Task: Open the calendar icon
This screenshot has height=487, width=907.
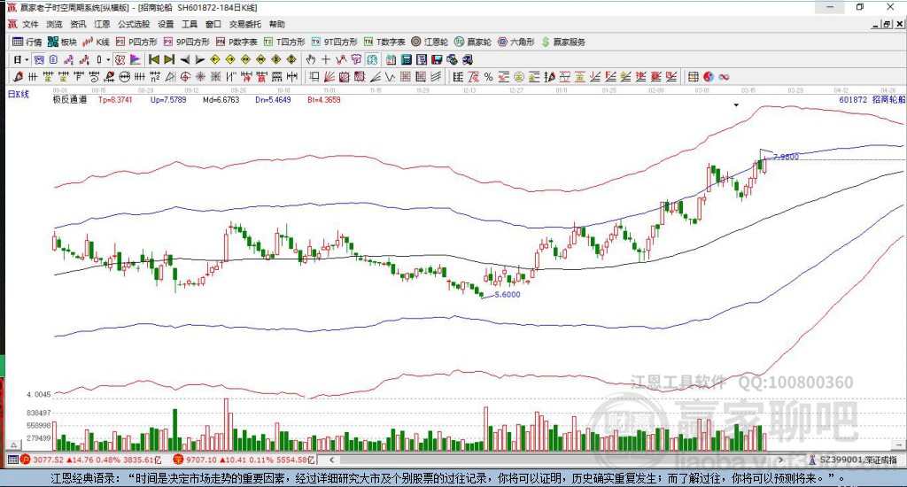Action: click(x=391, y=59)
